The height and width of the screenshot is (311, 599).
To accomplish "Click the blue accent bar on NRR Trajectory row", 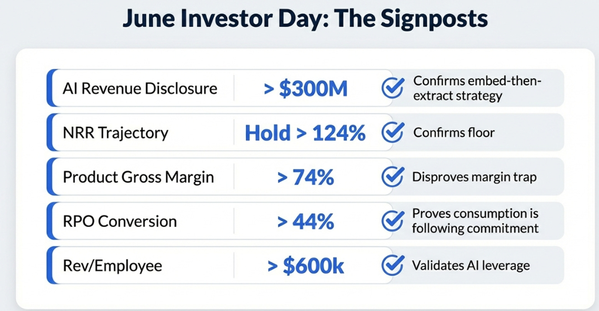I will (x=50, y=132).
